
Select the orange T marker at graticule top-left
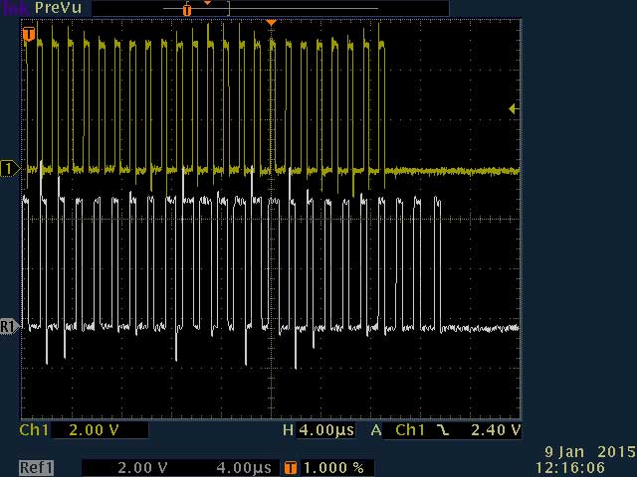point(28,35)
